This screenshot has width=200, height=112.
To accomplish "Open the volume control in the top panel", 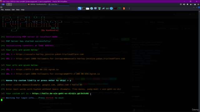I will (184, 4).
